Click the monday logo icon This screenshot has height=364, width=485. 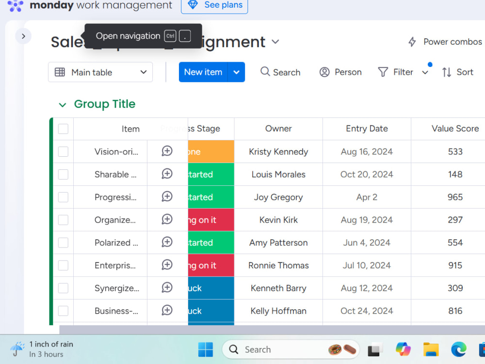[15, 5]
